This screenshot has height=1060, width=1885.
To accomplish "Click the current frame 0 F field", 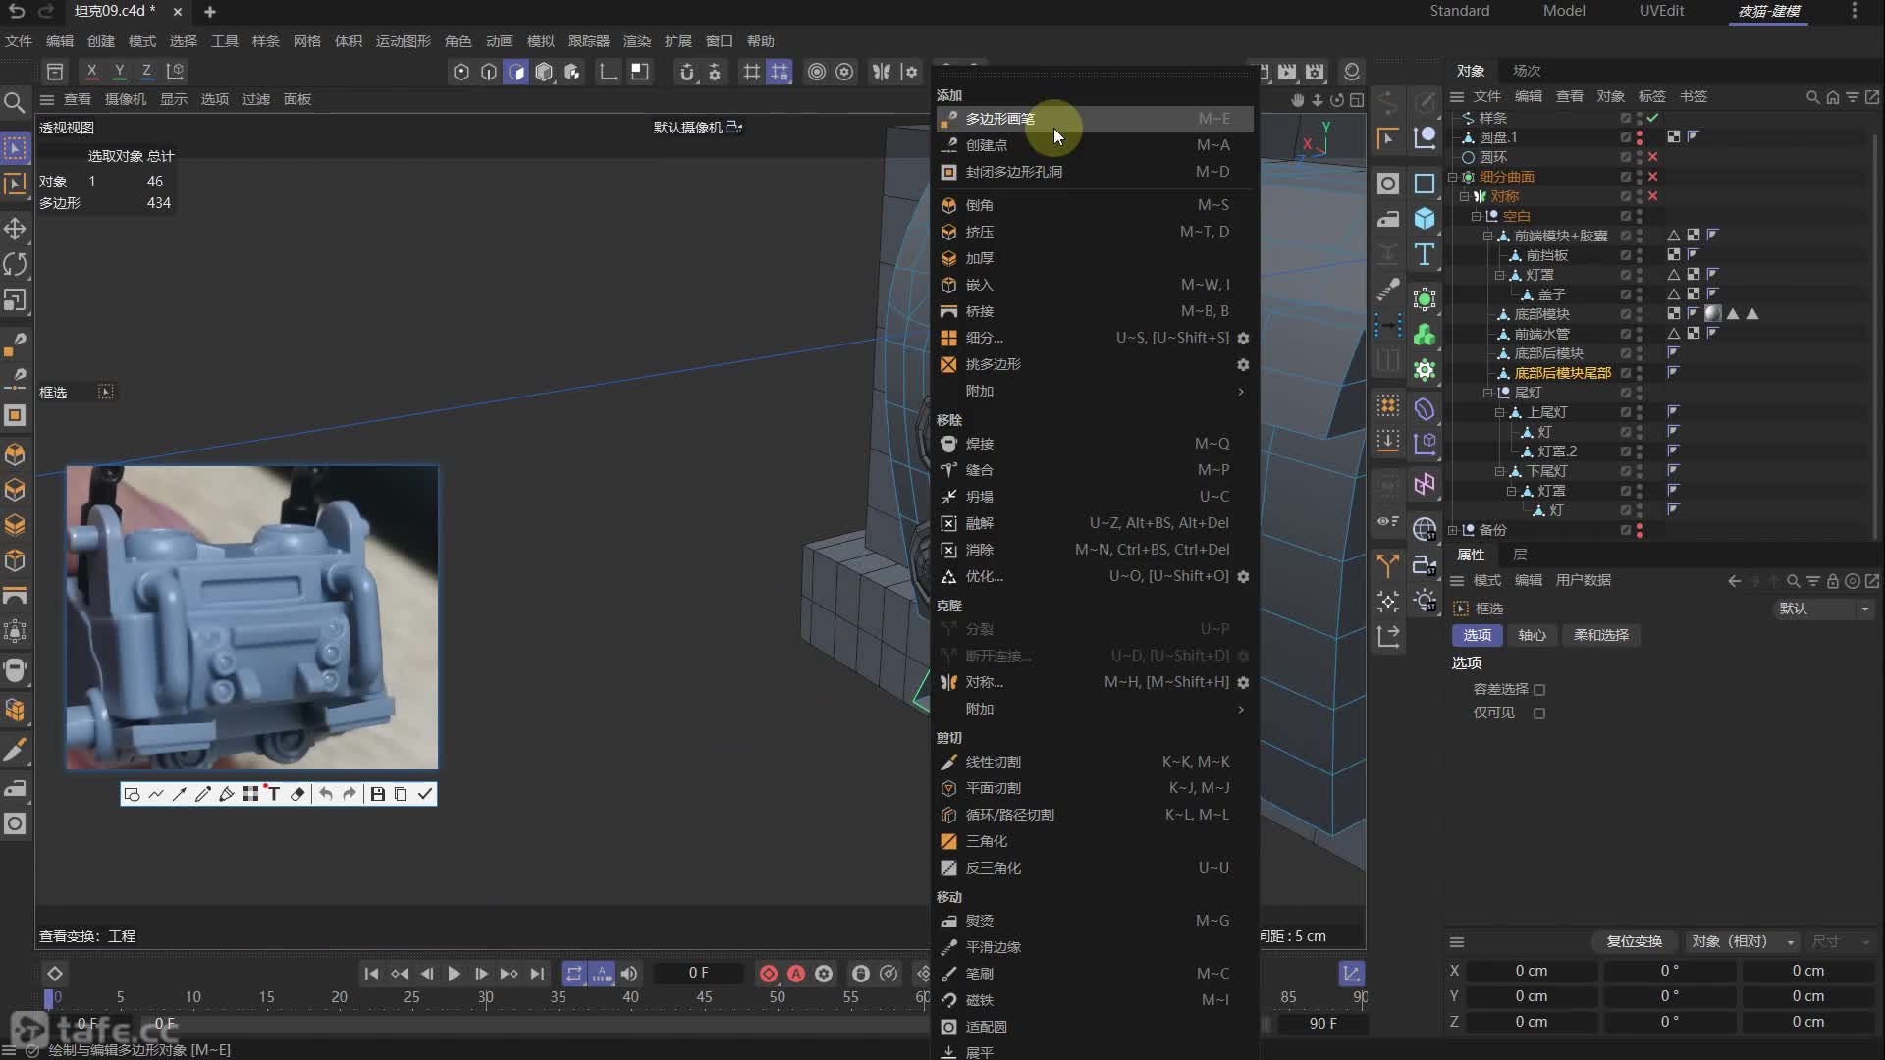I will [698, 973].
